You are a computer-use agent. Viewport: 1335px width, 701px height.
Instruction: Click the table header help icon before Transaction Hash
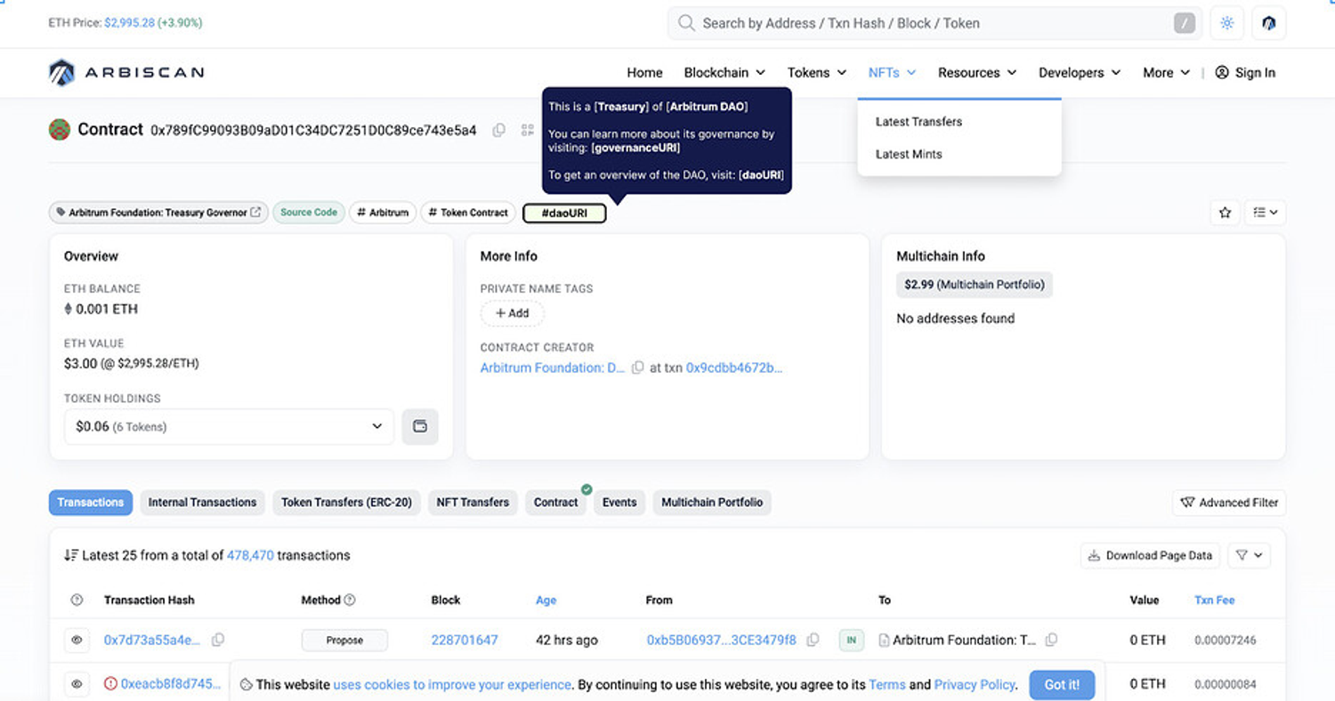pos(77,600)
